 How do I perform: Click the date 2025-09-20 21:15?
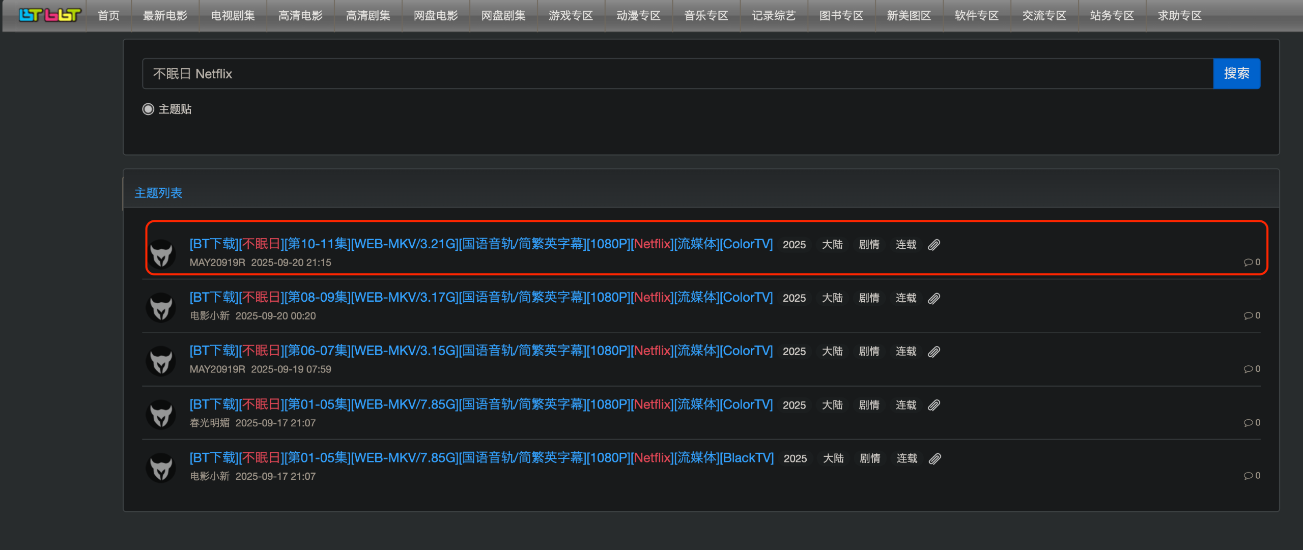291,263
